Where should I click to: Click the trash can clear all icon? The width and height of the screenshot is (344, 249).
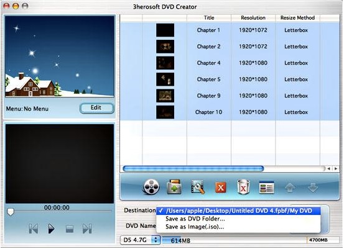coord(243,187)
